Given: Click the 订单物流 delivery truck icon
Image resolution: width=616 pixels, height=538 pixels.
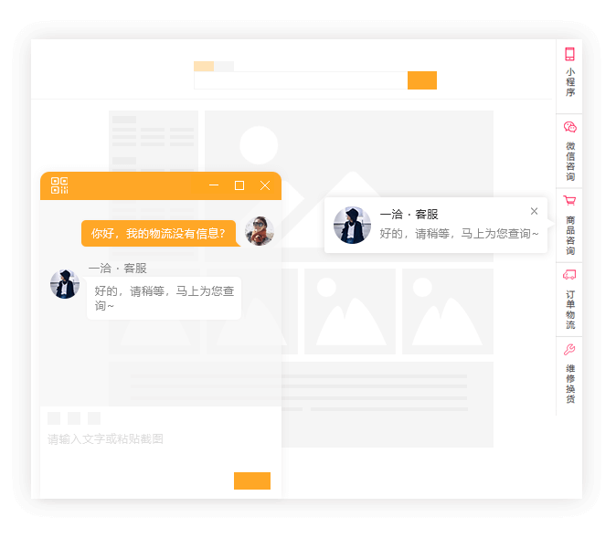Looking at the screenshot, I should tap(569, 275).
